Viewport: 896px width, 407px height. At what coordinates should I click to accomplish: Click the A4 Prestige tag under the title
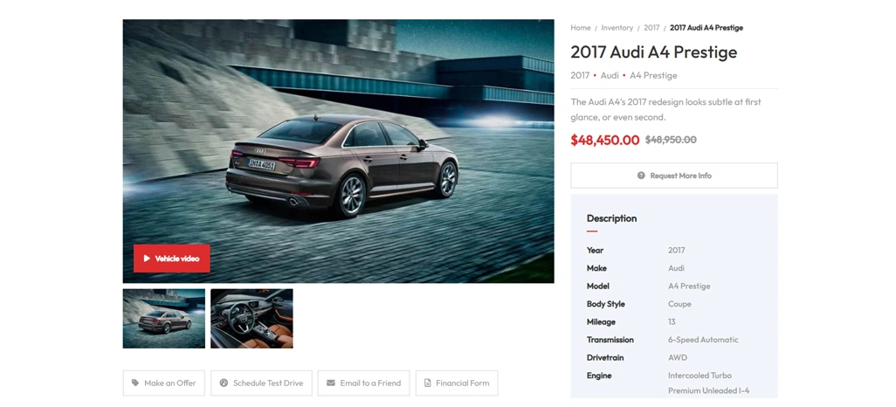653,75
